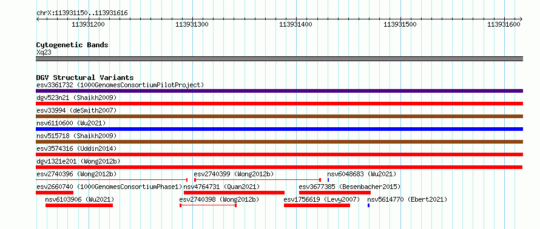
Task: Open esv2660740 (1000GenomesConsortiumPhase1) label
Action: point(109,187)
